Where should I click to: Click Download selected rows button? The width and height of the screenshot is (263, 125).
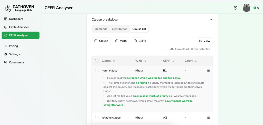coord(190,49)
